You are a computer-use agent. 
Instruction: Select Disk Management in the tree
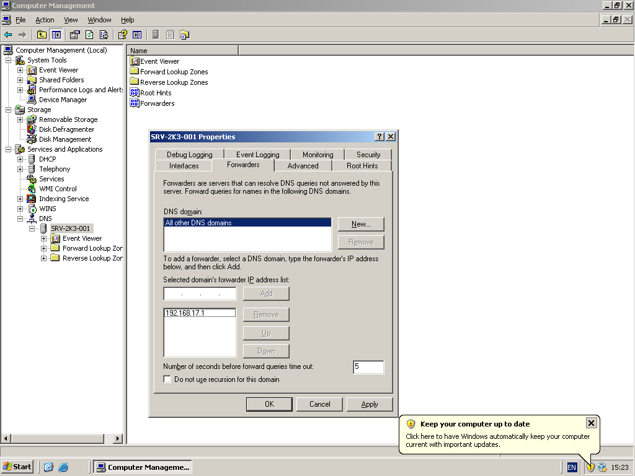[x=64, y=139]
